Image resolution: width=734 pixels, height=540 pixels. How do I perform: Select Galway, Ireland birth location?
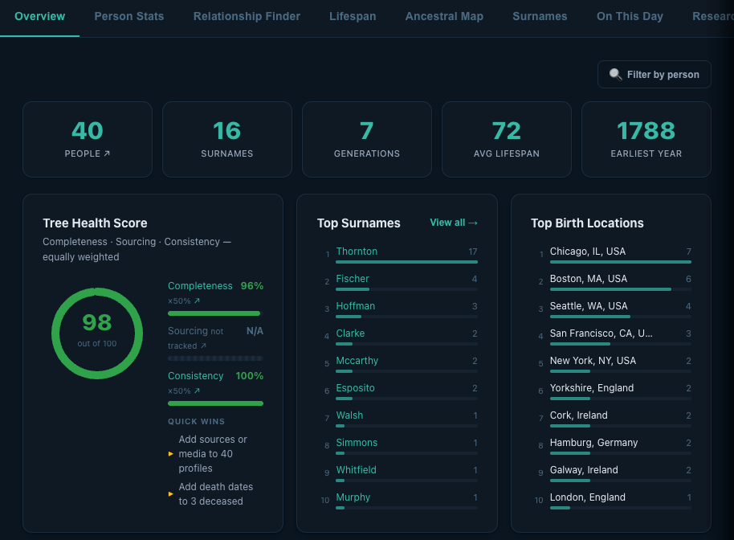pyautogui.click(x=584, y=470)
